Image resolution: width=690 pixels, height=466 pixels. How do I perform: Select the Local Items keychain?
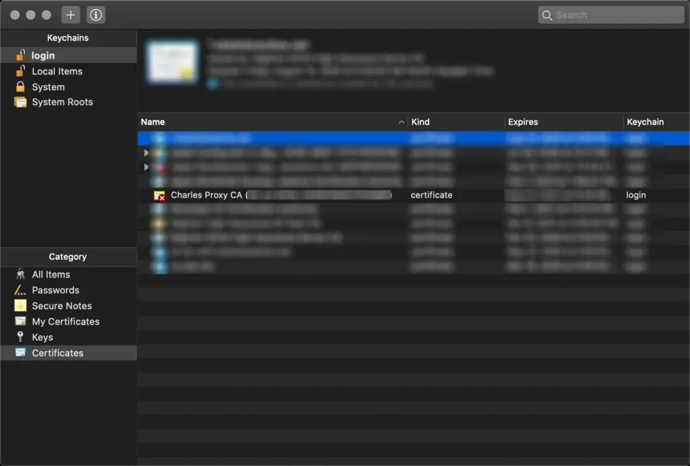tap(68, 71)
